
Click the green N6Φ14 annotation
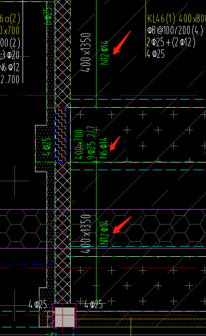click(103, 148)
